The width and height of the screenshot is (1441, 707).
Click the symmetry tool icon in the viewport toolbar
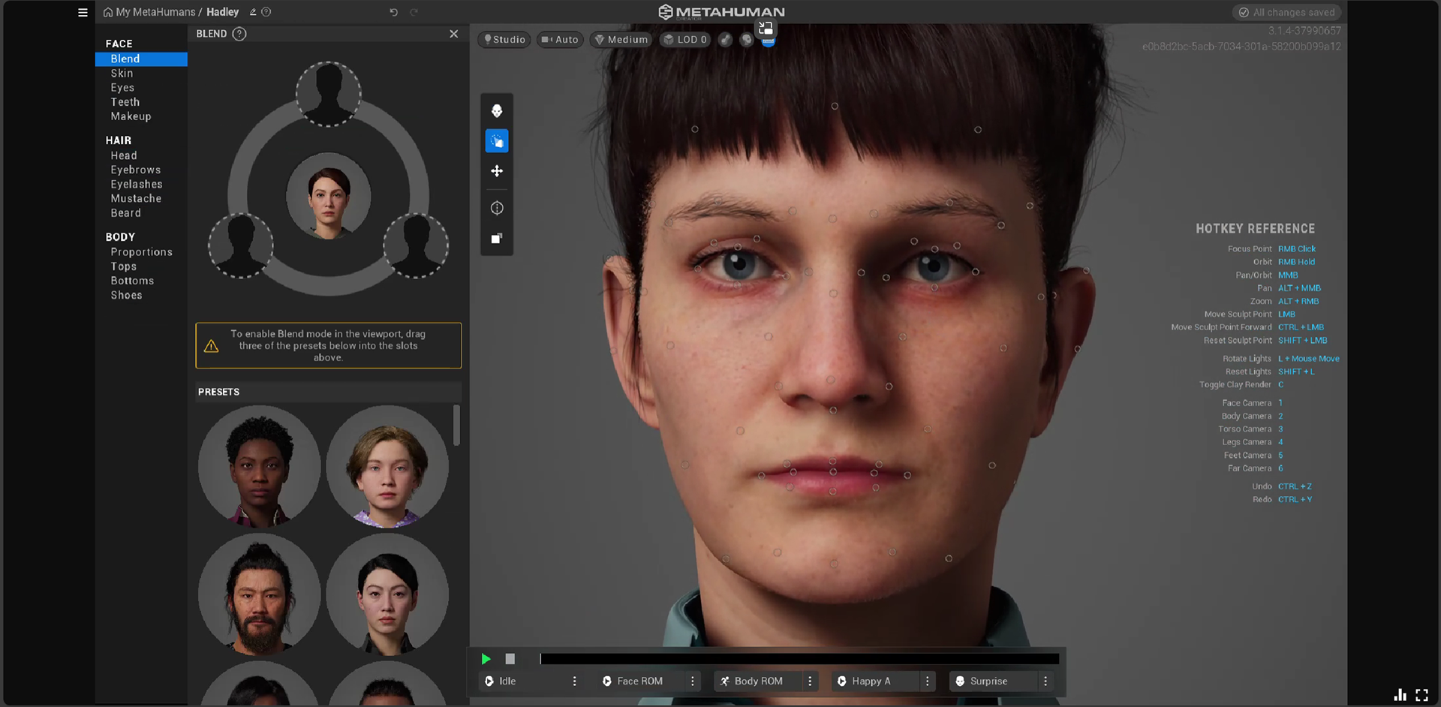[497, 208]
